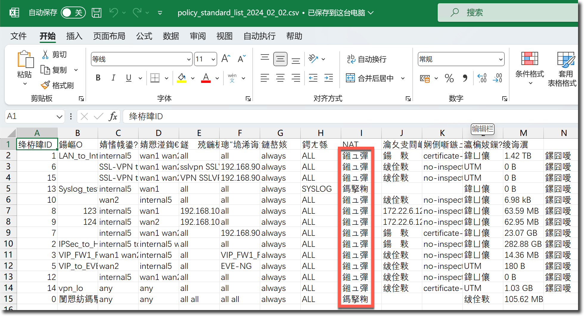Click the Merge and Center button
The image size is (584, 316).
tap(370, 78)
